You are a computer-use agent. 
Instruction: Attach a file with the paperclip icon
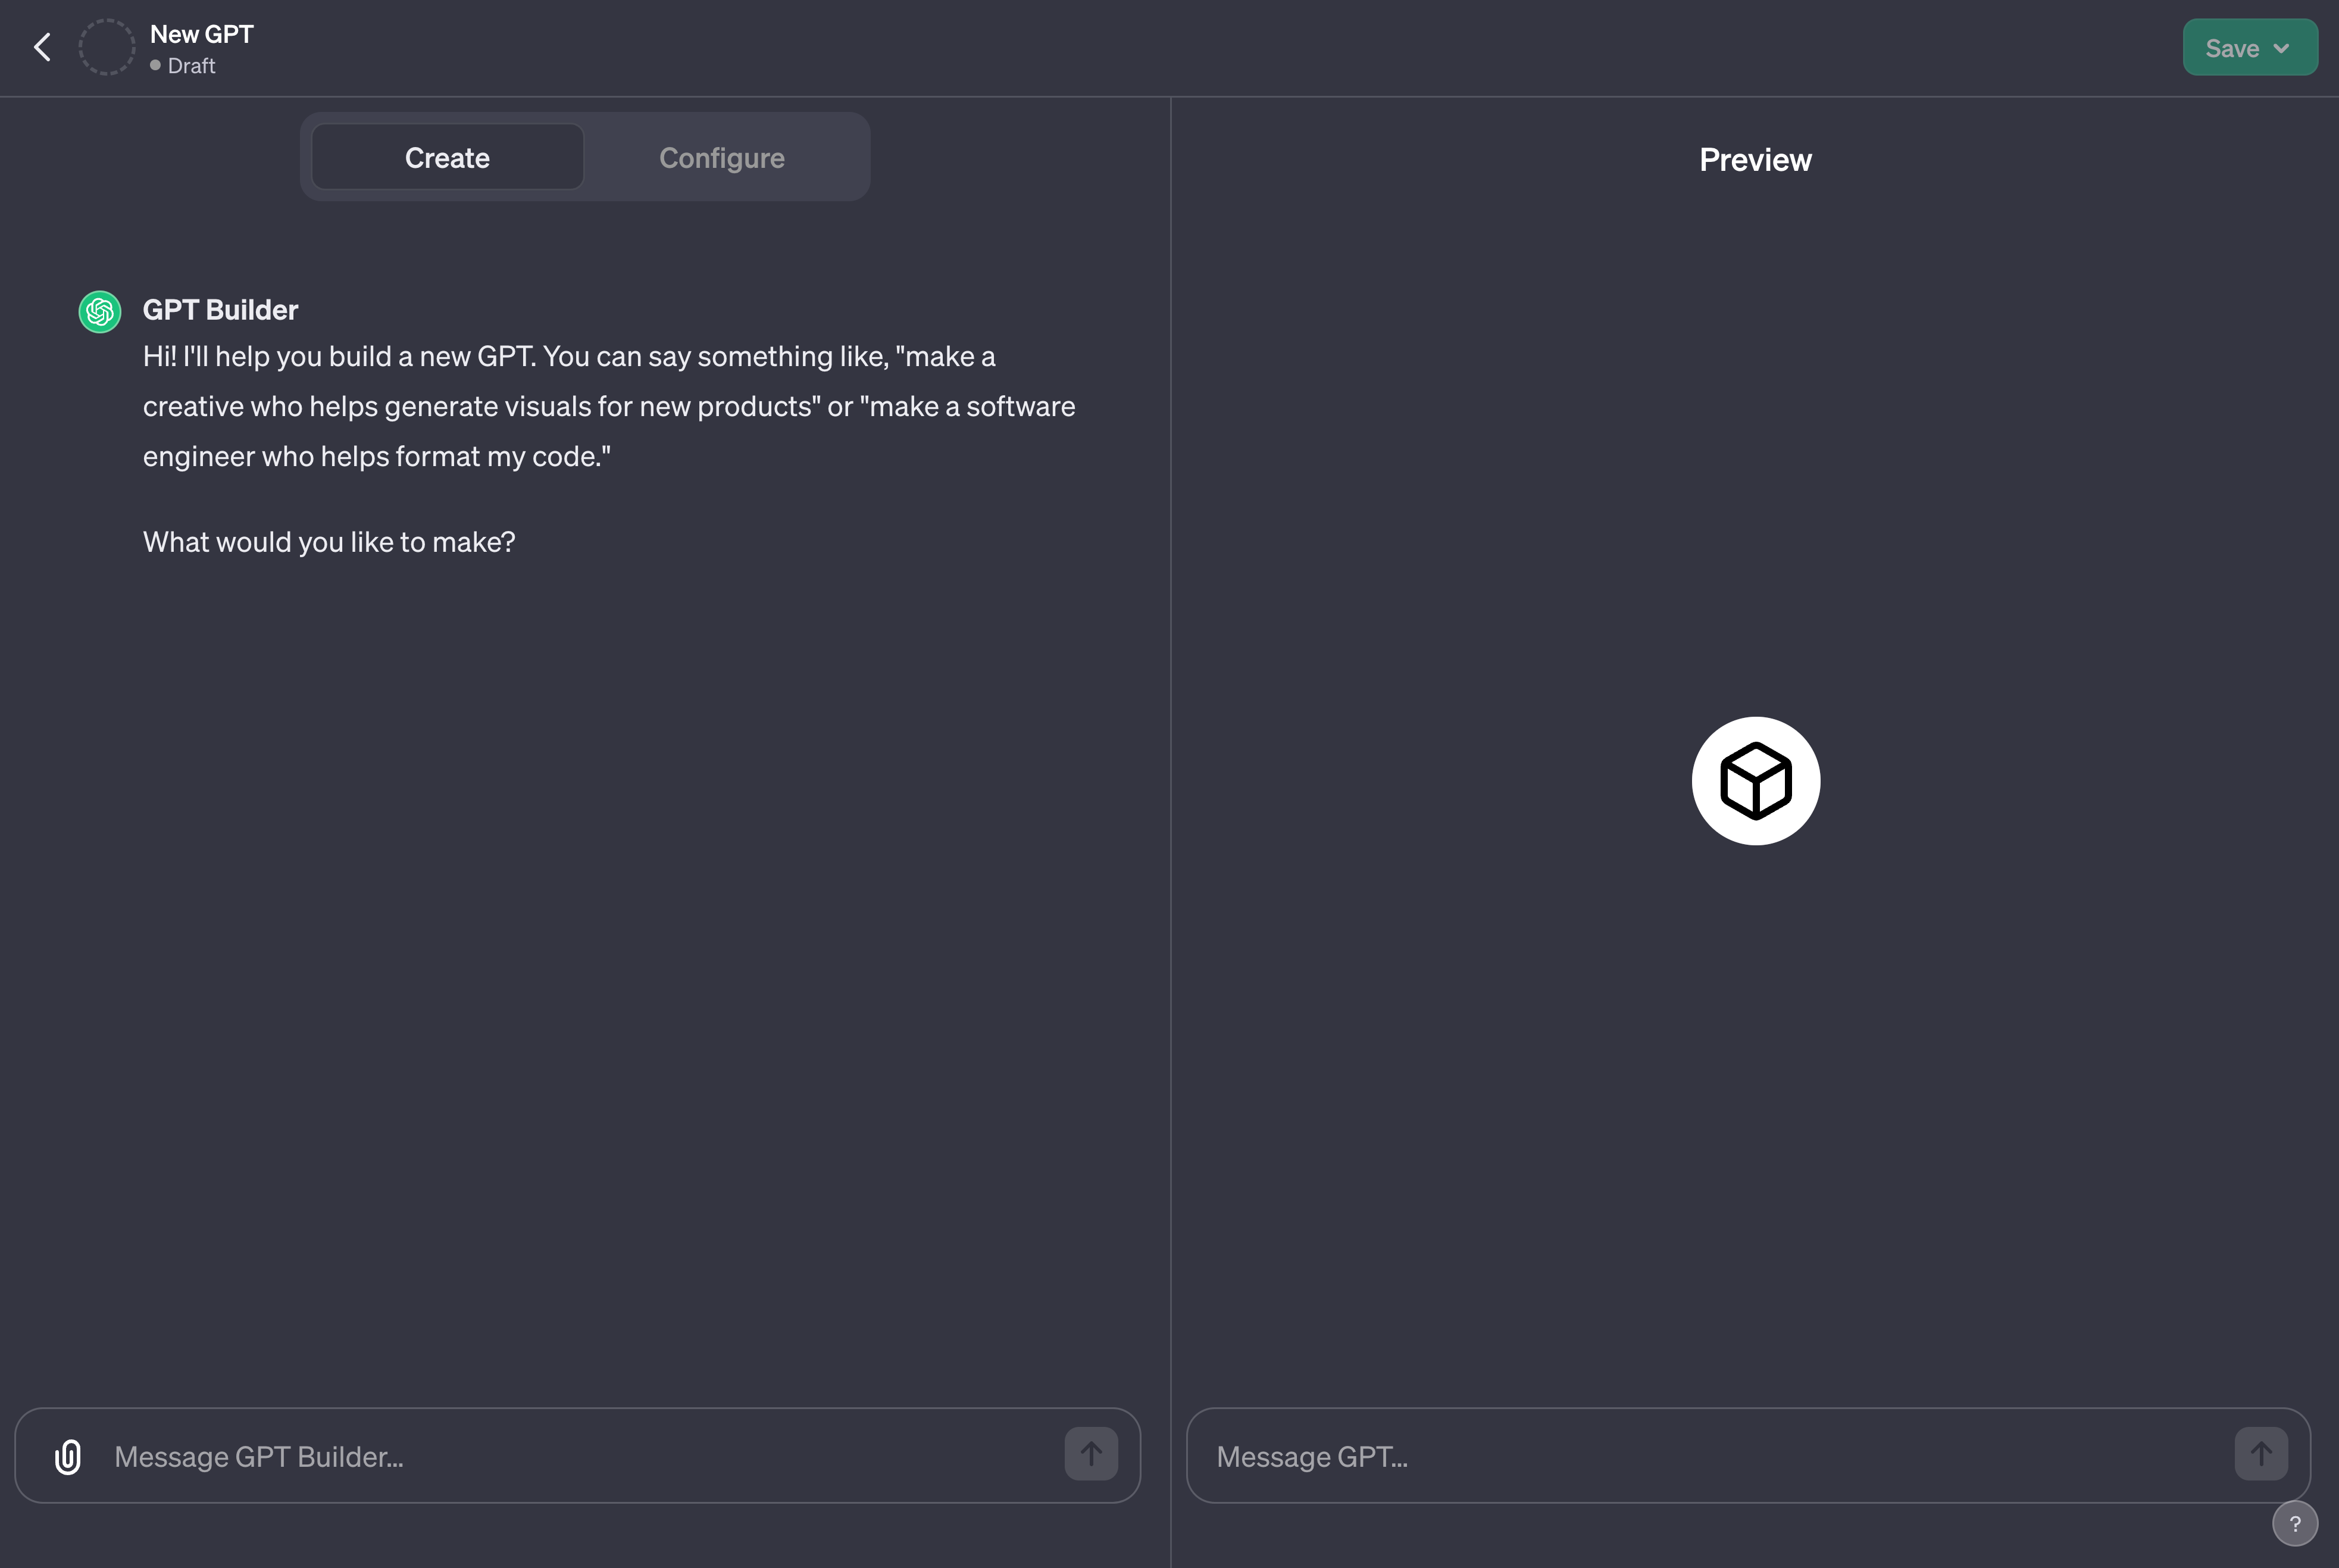(x=68, y=1456)
